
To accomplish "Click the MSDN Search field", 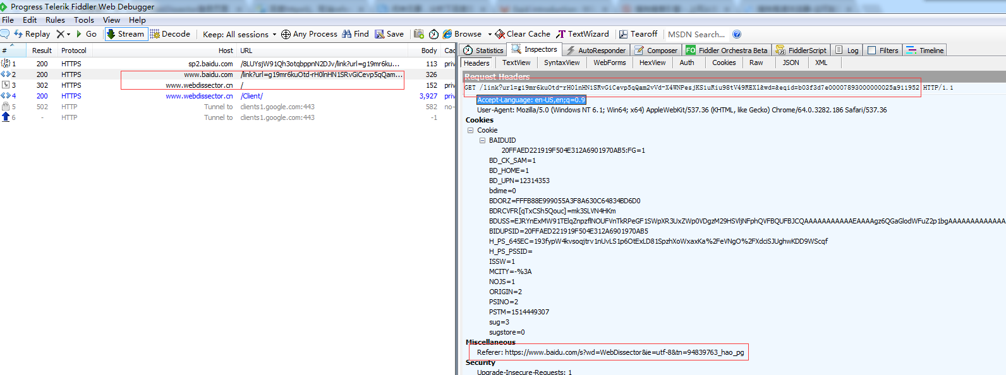I will click(696, 34).
